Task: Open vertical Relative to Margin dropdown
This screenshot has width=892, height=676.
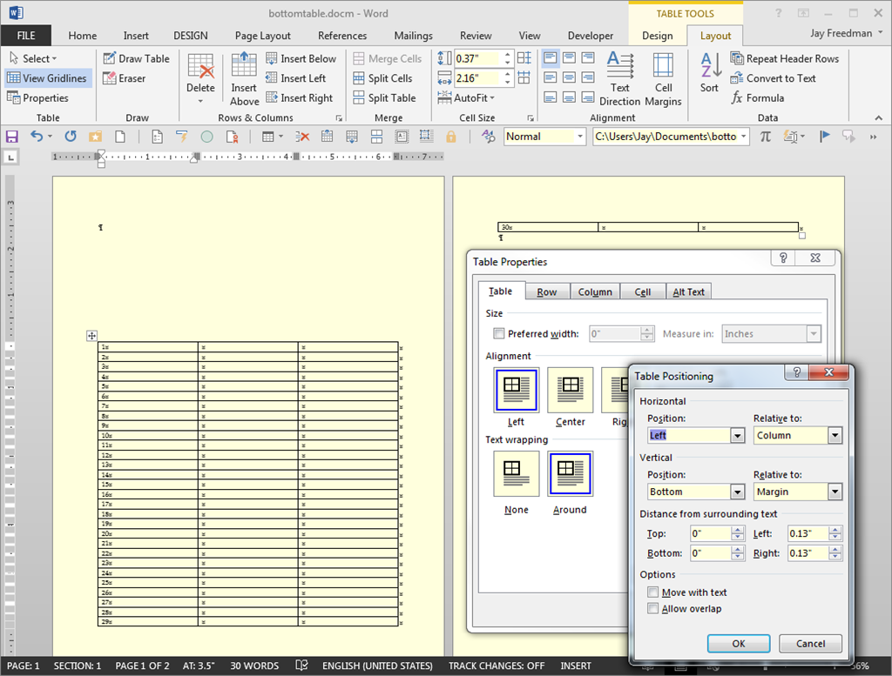Action: click(x=835, y=492)
